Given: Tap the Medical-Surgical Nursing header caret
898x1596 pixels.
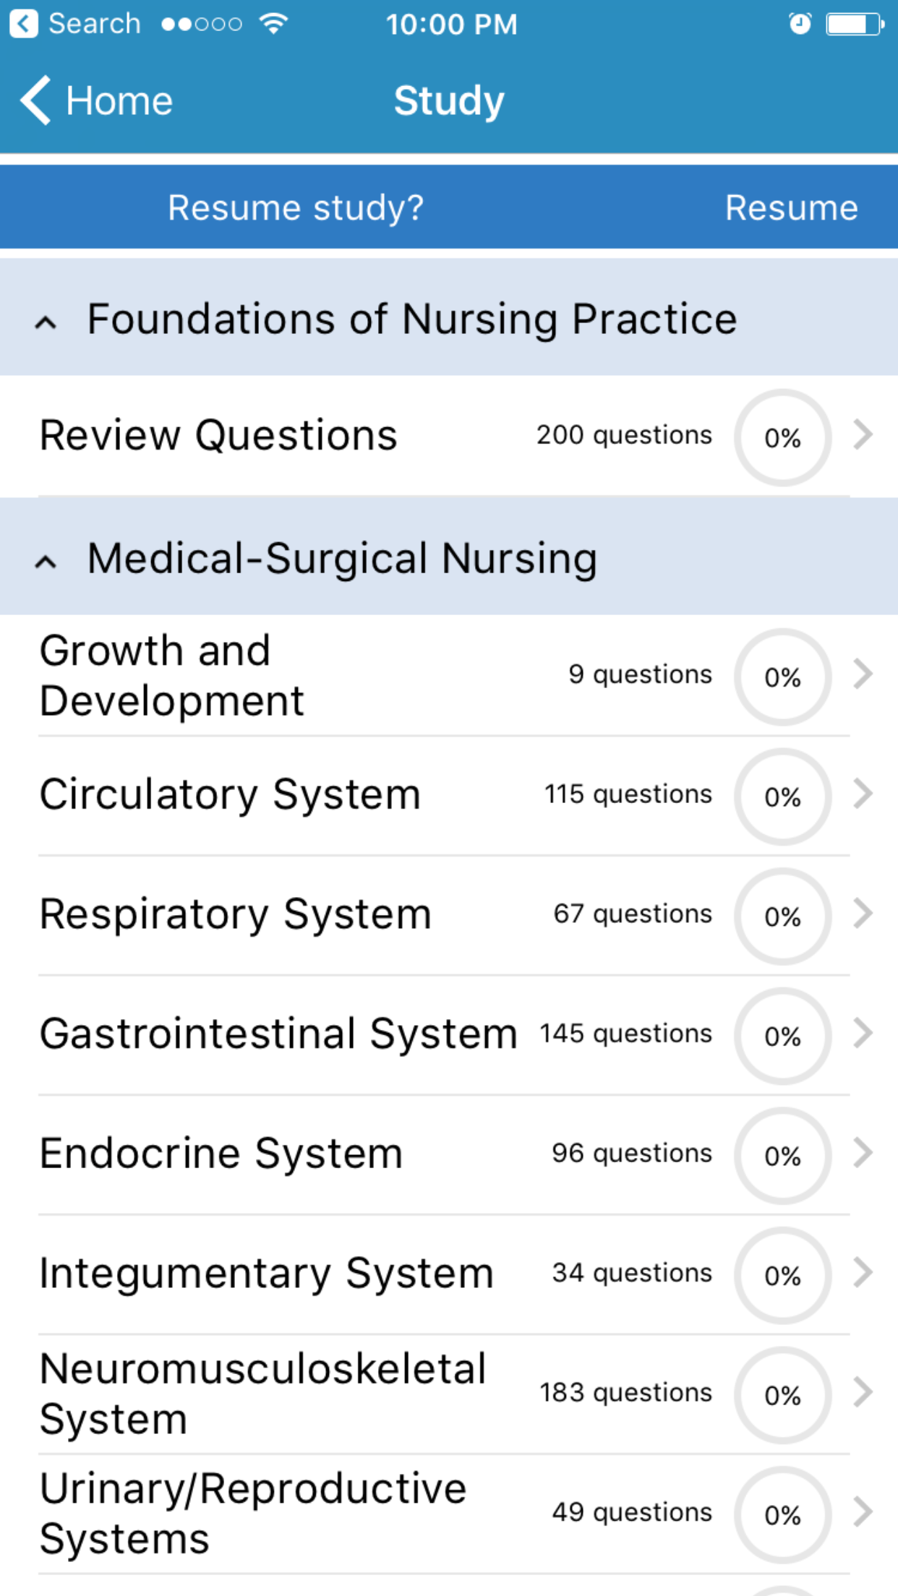Looking at the screenshot, I should [x=46, y=562].
